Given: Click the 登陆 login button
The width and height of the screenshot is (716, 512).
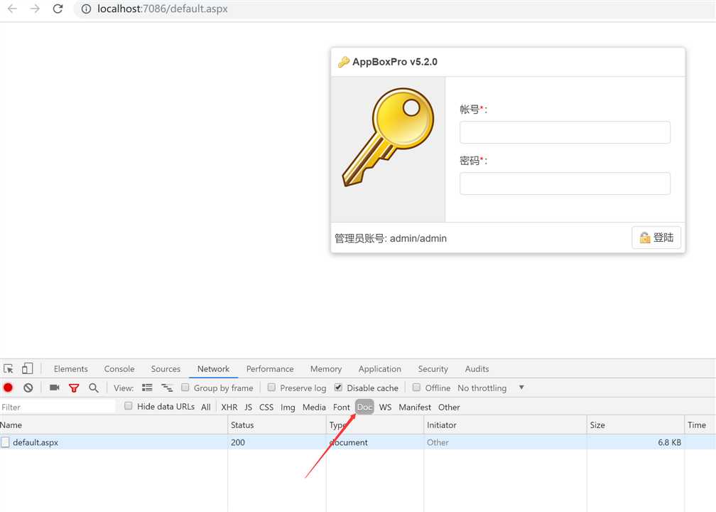Looking at the screenshot, I should (656, 238).
